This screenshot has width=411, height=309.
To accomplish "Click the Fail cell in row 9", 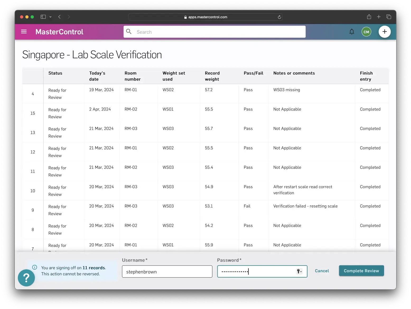I will [x=247, y=206].
